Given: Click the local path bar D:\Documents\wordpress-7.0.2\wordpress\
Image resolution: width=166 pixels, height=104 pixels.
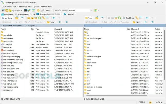Looking at the screenshot, I should point(41,25).
